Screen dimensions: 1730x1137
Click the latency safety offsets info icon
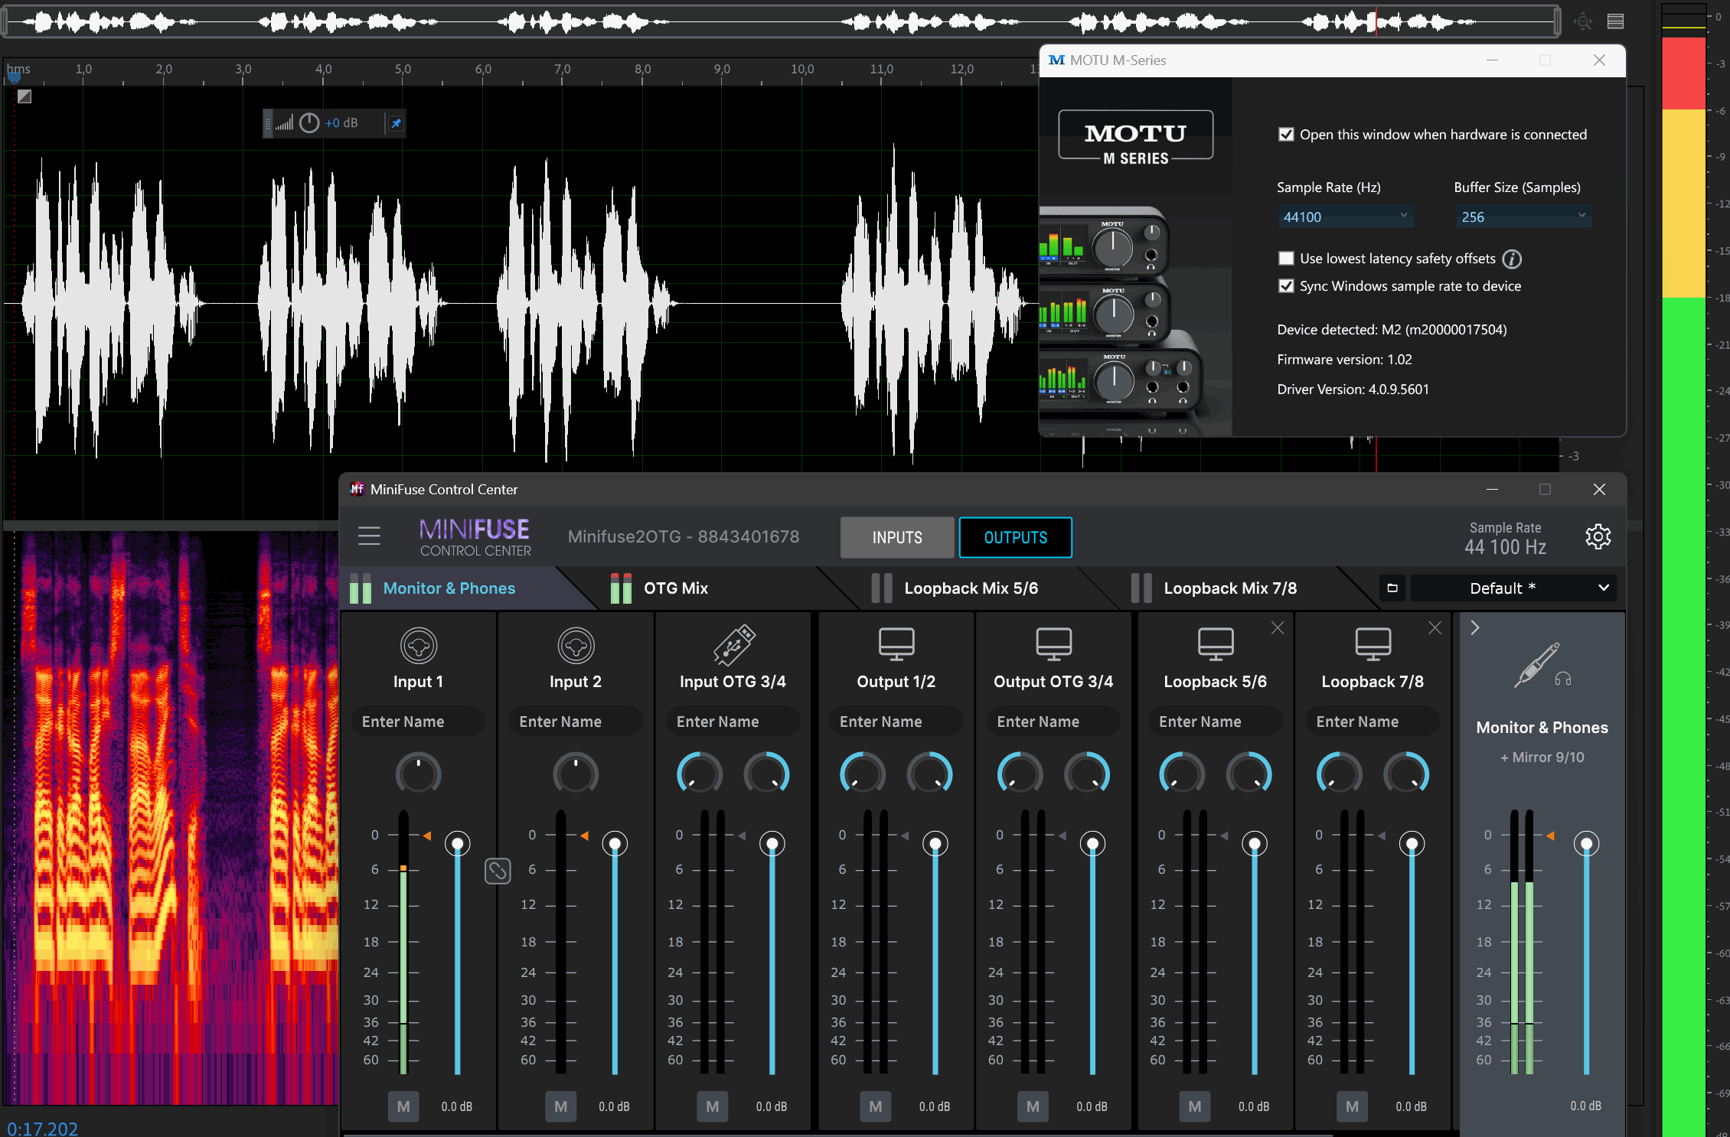(1512, 259)
